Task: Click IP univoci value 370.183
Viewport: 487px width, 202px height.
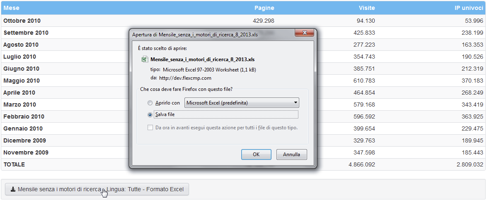Action: [x=472, y=81]
